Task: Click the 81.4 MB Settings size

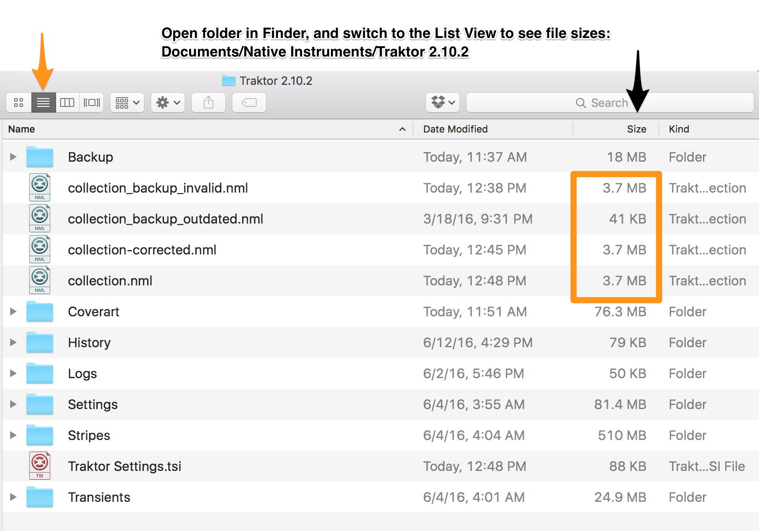Action: coord(620,405)
